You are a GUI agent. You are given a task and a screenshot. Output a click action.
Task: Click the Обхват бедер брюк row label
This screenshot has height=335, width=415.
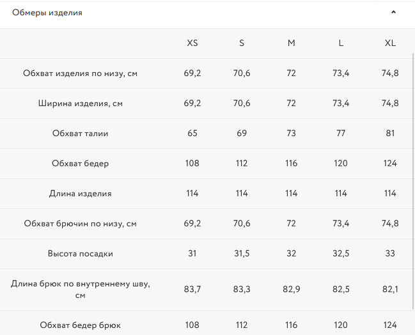[x=81, y=325]
